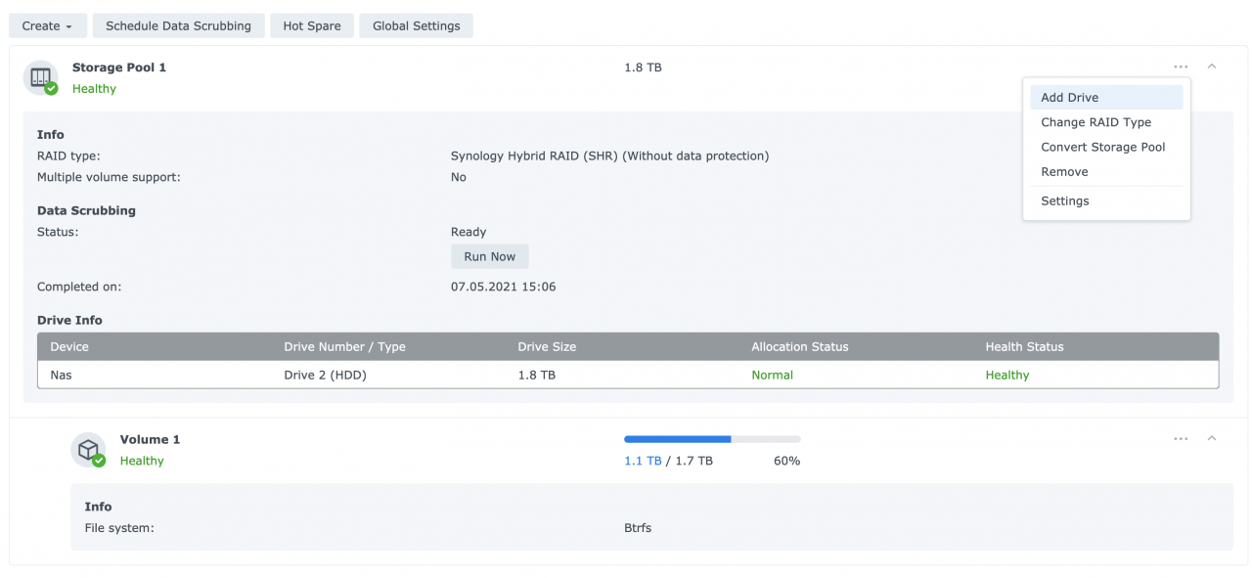This screenshot has height=578, width=1252.
Task: Open Volume 1 options via ellipsis icon
Action: pyautogui.click(x=1181, y=438)
